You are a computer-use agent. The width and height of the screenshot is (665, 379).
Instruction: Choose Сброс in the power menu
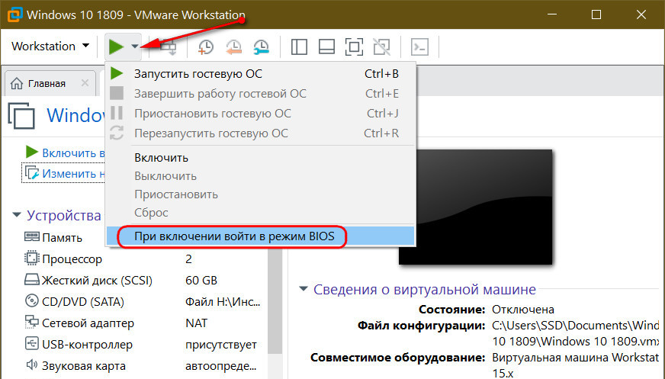(x=260, y=213)
